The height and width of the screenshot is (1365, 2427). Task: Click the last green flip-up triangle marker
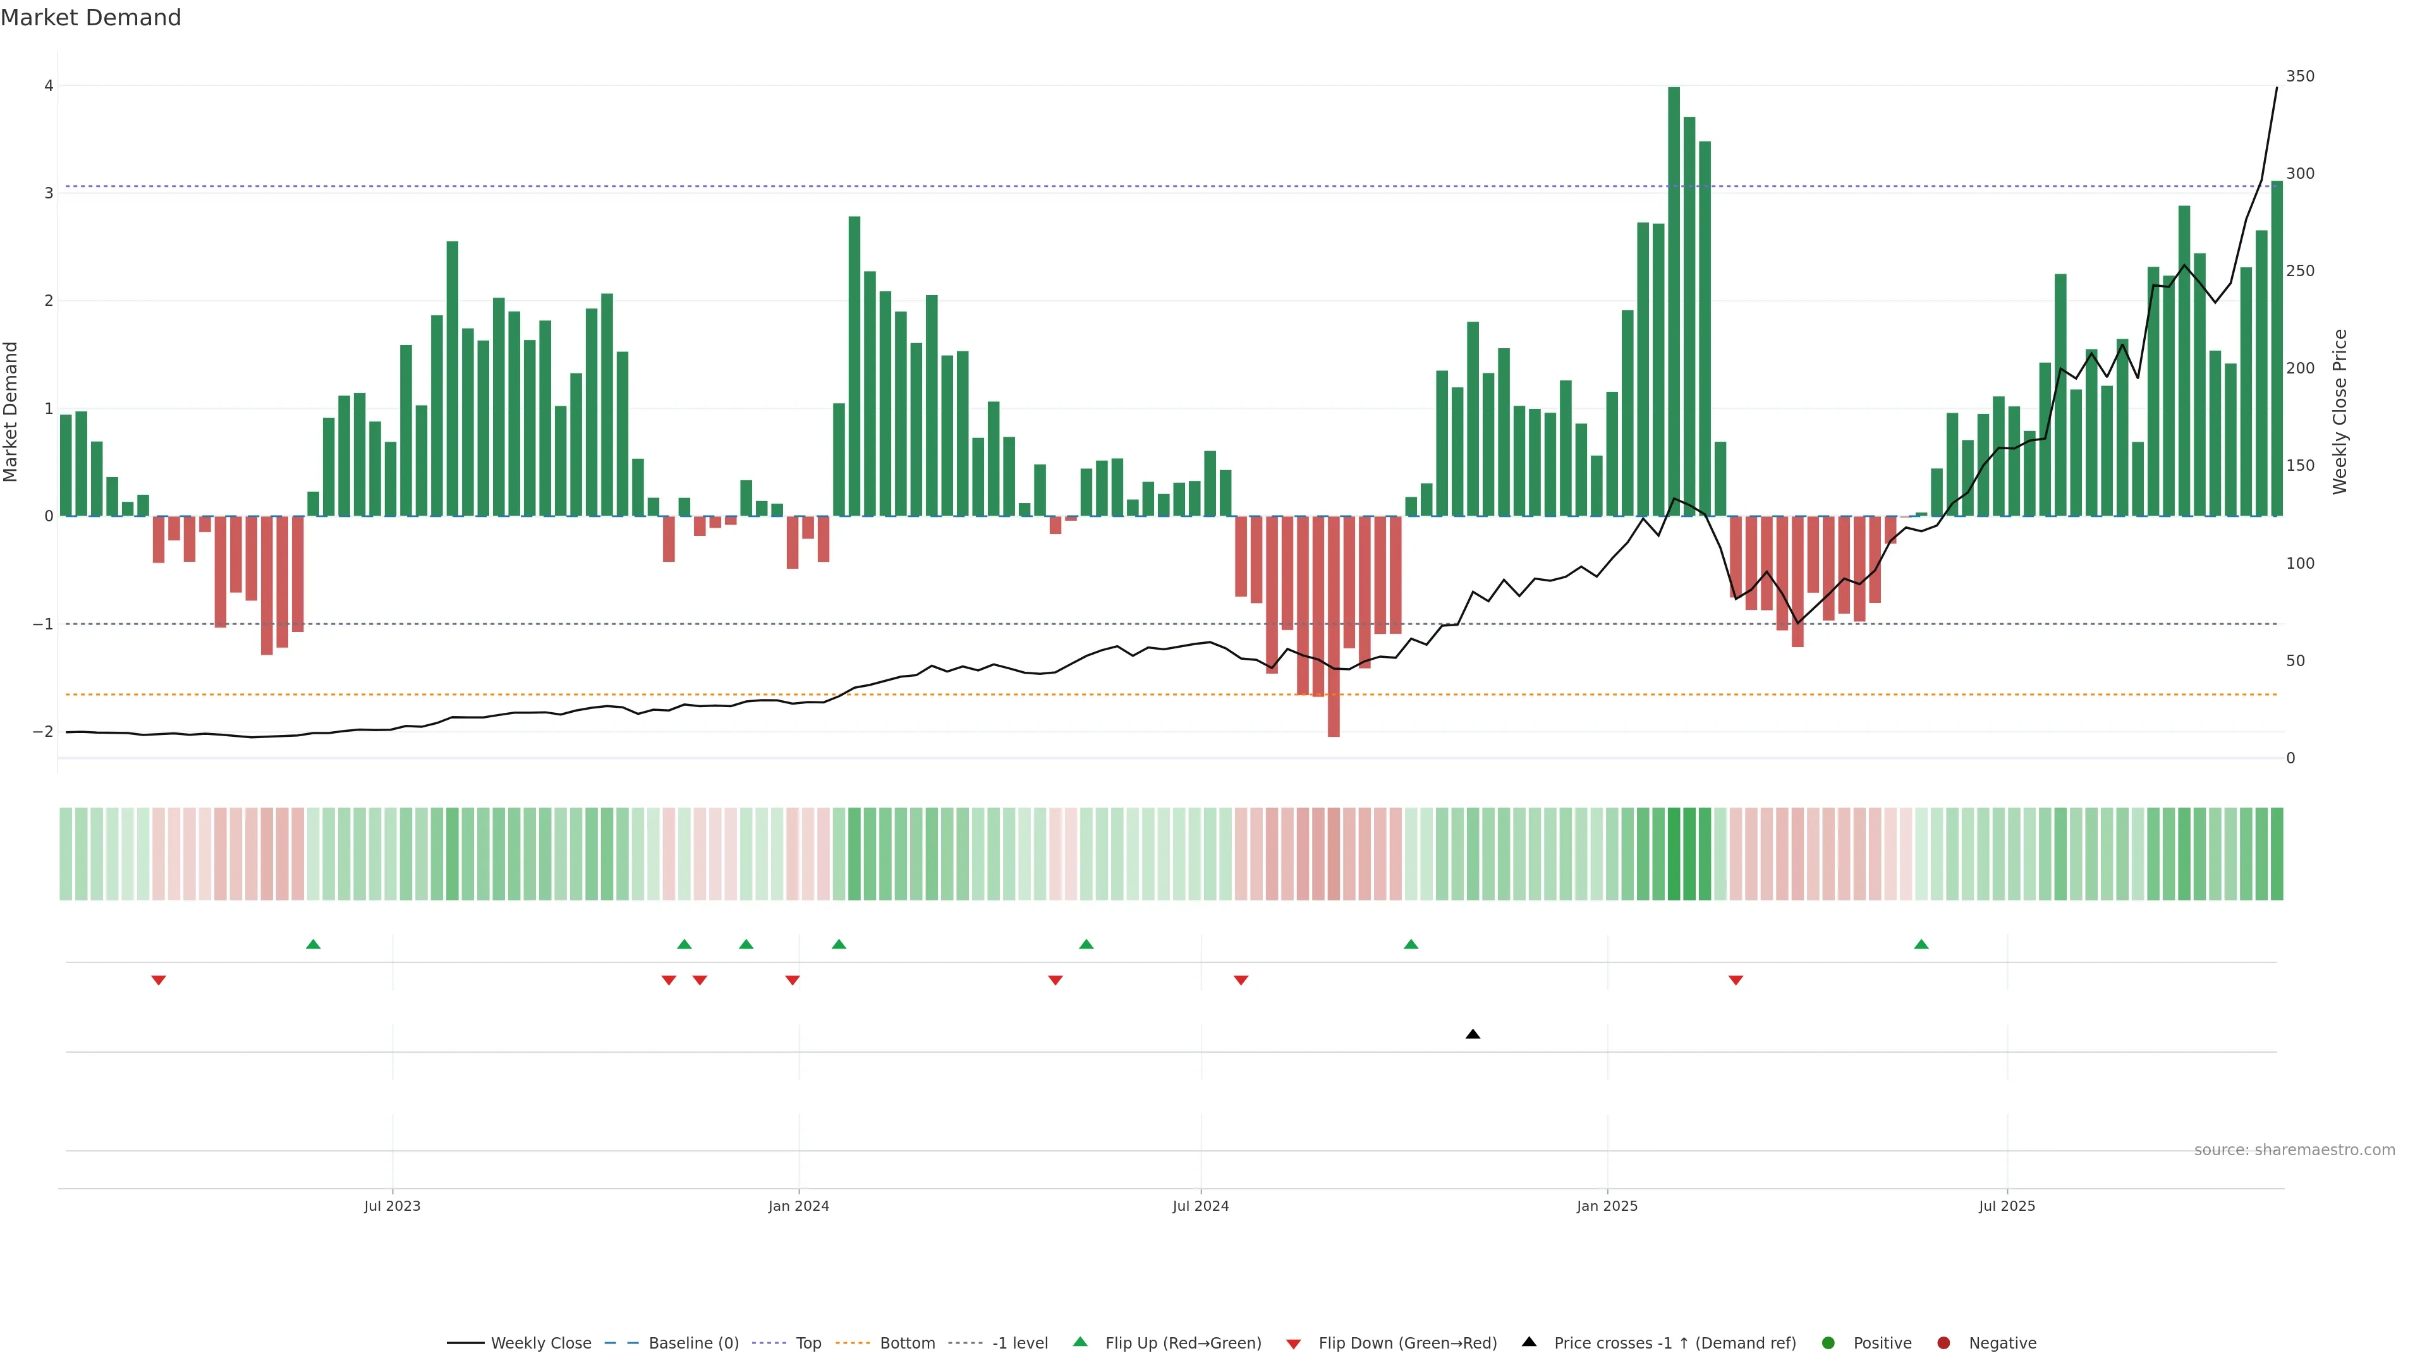[1921, 944]
